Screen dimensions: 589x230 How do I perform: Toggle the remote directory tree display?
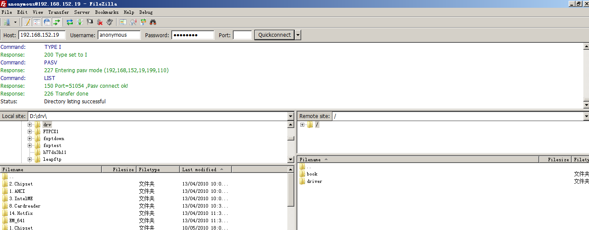tap(47, 22)
